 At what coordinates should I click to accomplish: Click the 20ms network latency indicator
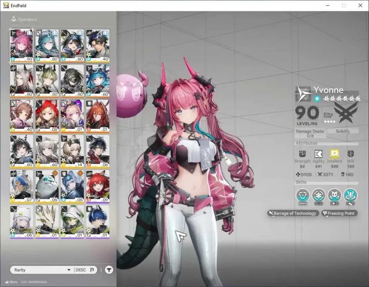pyautogui.click(x=11, y=282)
